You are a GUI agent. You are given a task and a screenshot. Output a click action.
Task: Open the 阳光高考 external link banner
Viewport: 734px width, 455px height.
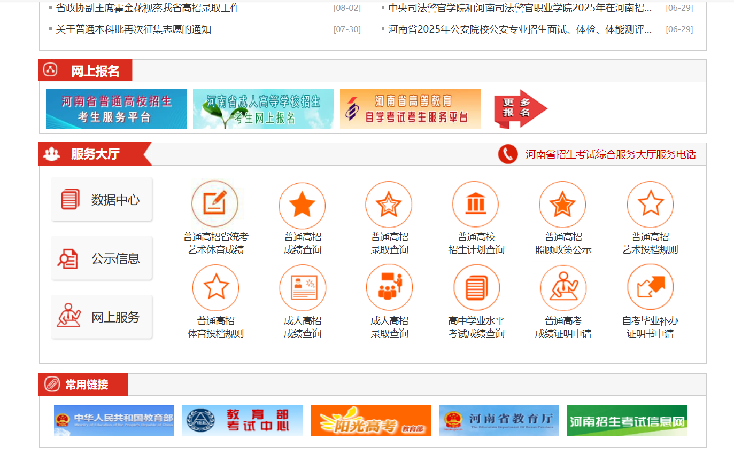370,420
